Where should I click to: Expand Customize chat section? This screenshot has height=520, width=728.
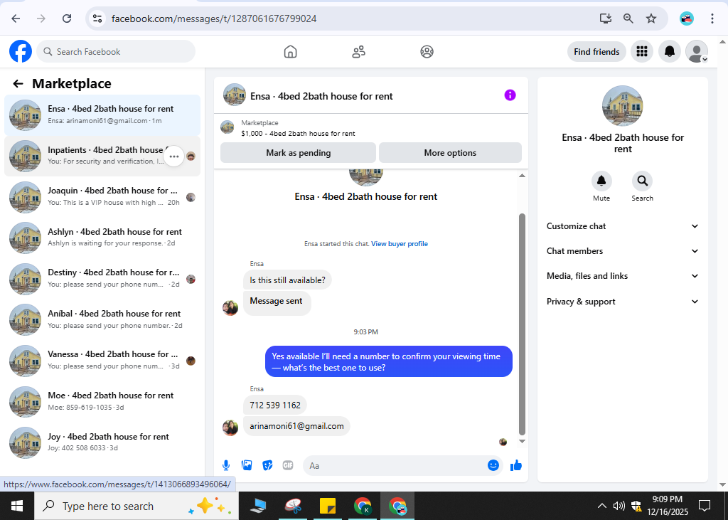click(623, 226)
